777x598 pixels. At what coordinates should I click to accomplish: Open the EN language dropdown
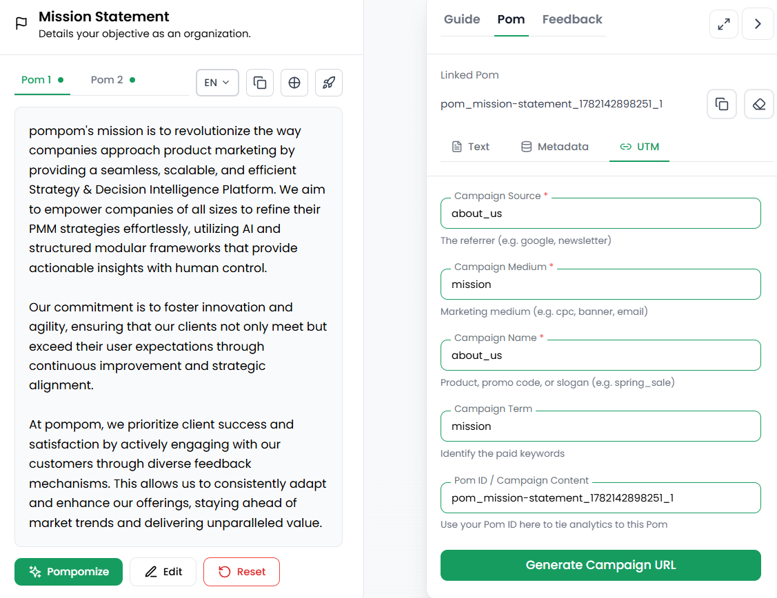(217, 83)
